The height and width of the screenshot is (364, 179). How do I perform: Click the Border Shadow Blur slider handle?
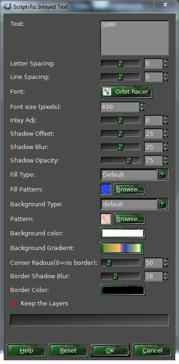click(x=115, y=276)
